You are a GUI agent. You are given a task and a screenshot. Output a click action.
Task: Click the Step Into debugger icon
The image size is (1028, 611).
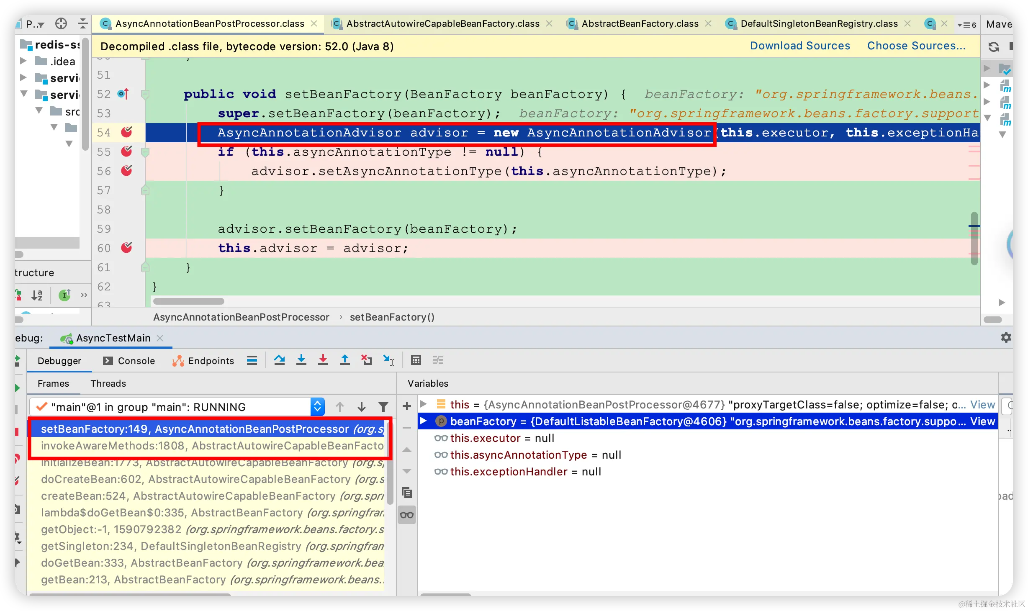[301, 360]
